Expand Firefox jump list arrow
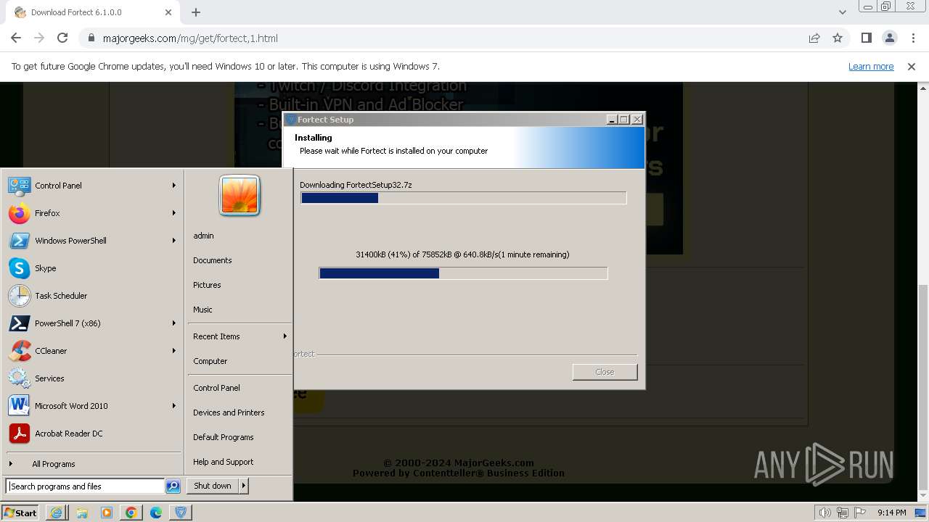929x522 pixels. click(x=174, y=213)
